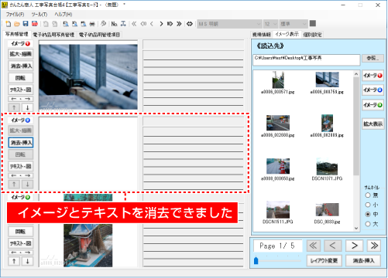Click 拡大・縮小 button for image 1
Image resolution: width=388 pixels, height=278 pixels.
click(21, 54)
